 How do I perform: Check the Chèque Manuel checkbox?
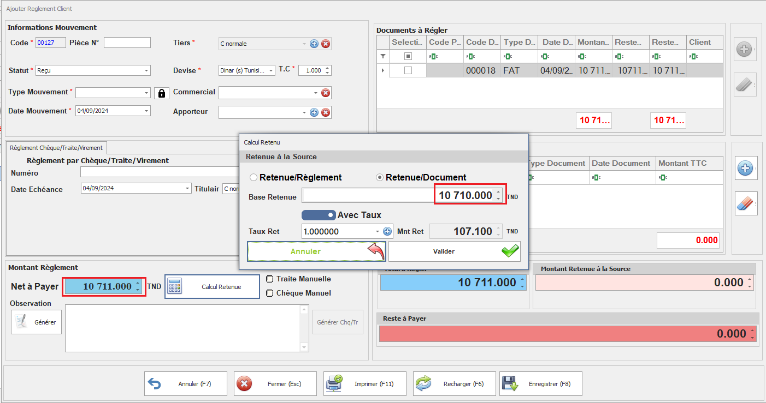coord(269,293)
